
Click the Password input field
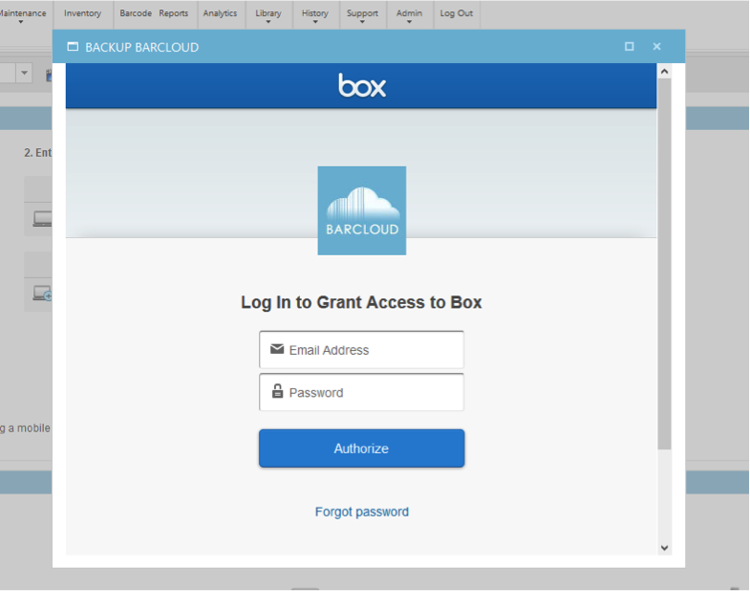click(x=361, y=392)
